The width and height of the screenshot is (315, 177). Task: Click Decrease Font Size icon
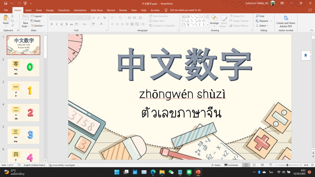(x=98, y=18)
